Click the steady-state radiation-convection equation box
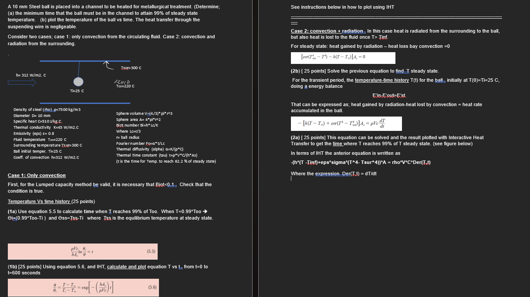This screenshot has height=297, width=530. [343, 58]
